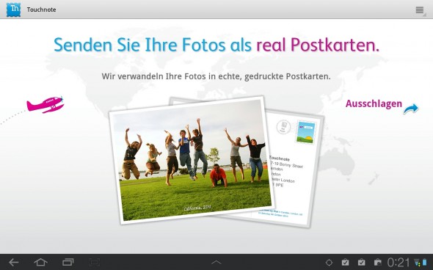The width and height of the screenshot is (433, 270).
Task: Tap the Wi-Fi signal status icon
Action: (417, 262)
